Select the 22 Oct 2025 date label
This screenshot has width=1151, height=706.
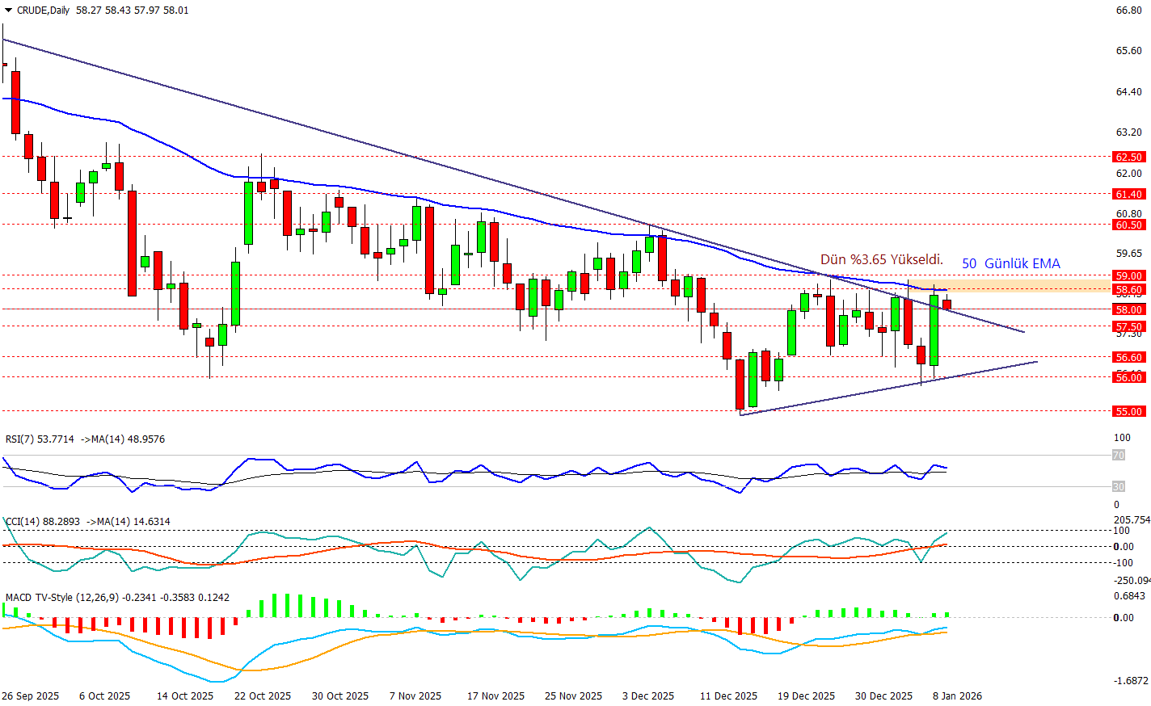pyautogui.click(x=262, y=696)
